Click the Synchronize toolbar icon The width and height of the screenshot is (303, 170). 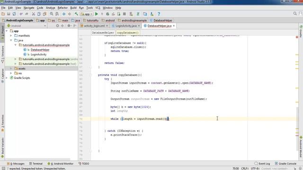pos(14,14)
